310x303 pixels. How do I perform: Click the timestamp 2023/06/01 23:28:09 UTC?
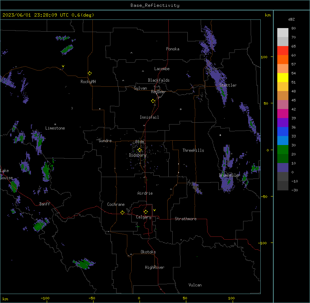point(36,15)
